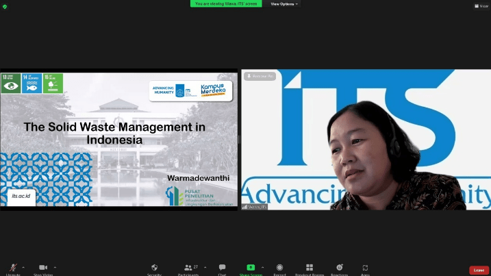Click the shared slide titled Solid Waste Management

pyautogui.click(x=119, y=139)
